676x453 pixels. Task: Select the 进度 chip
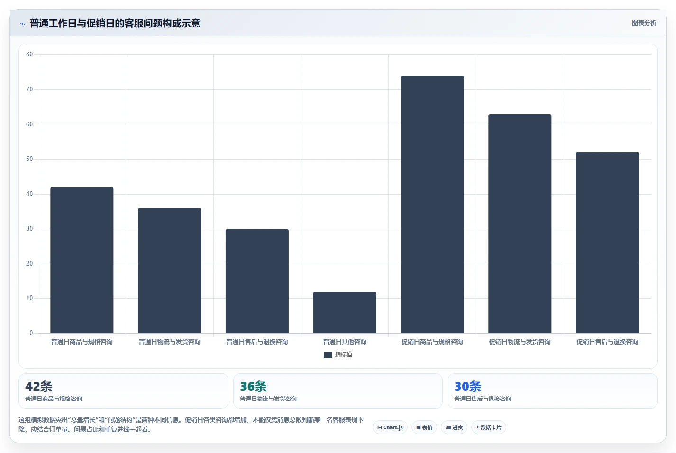point(454,427)
